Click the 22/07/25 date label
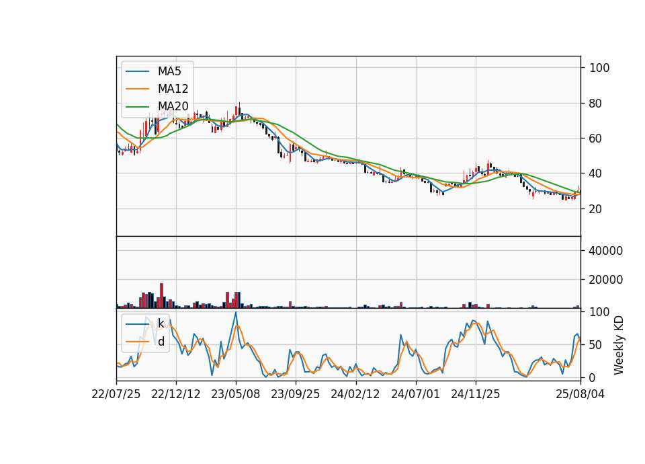This screenshot has height=464, width=645. (116, 394)
